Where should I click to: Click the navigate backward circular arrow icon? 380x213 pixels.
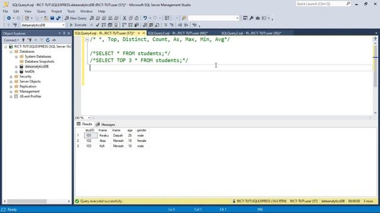pos(9,18)
